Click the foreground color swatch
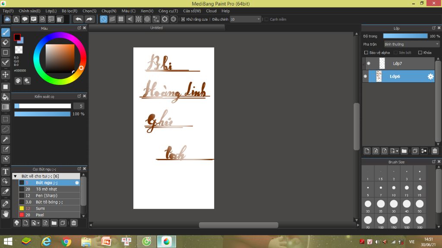The width and height of the screenshot is (442, 248). (x=17, y=37)
